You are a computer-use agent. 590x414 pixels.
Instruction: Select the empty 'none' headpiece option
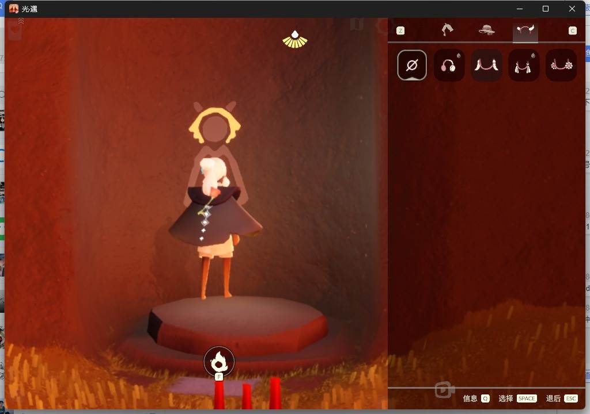[411, 65]
